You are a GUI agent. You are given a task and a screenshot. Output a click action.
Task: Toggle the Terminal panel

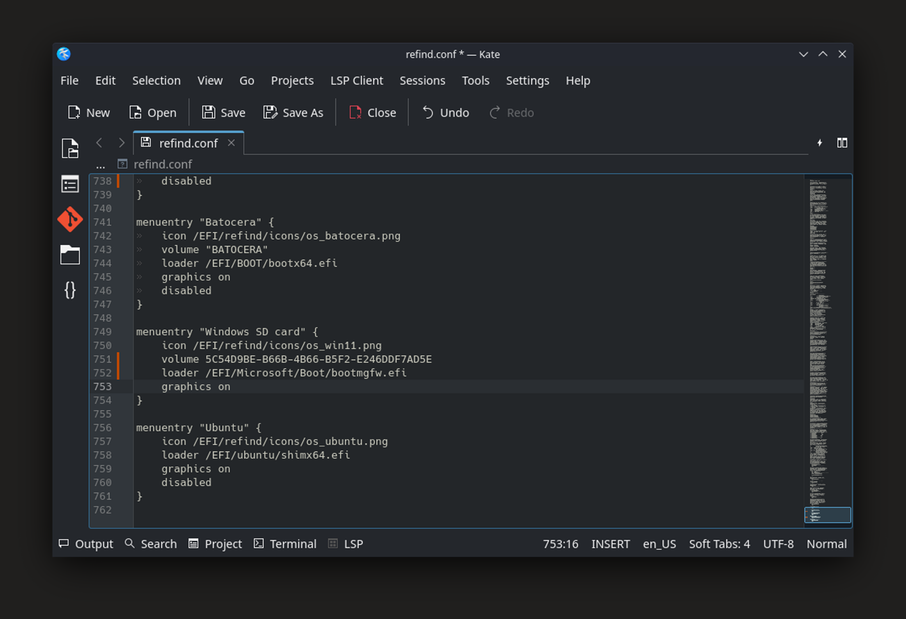tap(285, 544)
